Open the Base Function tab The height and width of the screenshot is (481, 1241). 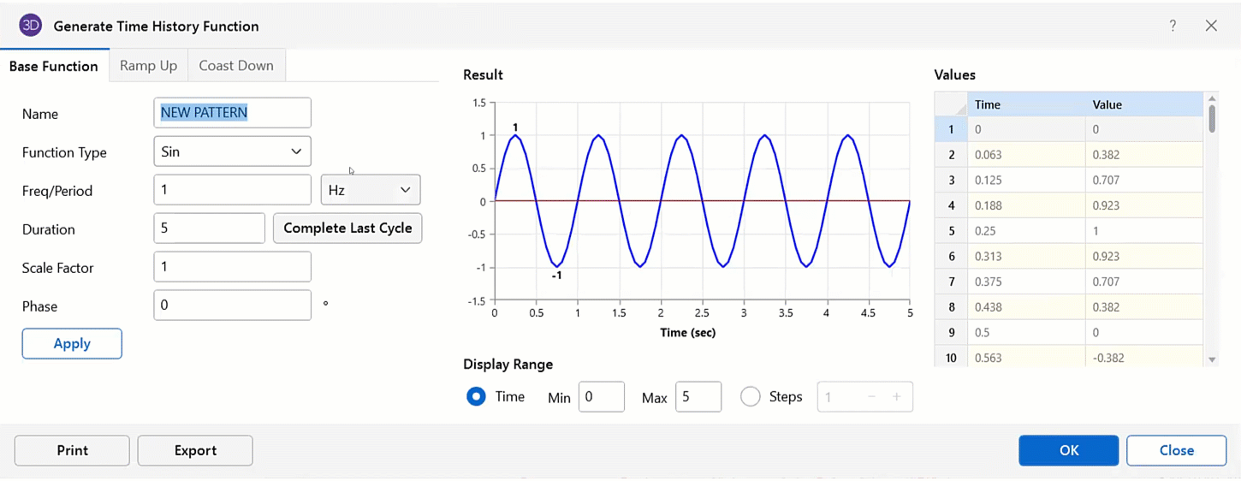[54, 66]
